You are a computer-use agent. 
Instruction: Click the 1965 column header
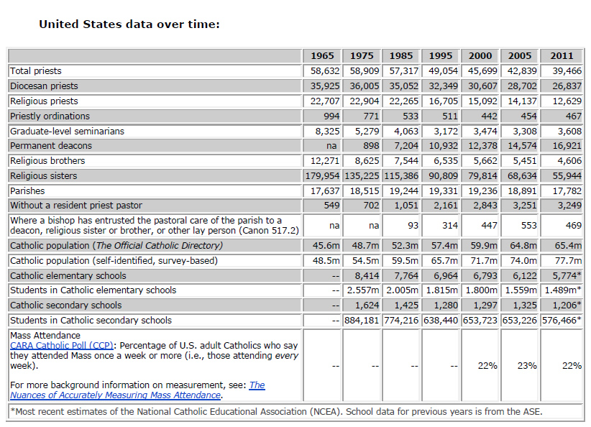(322, 56)
